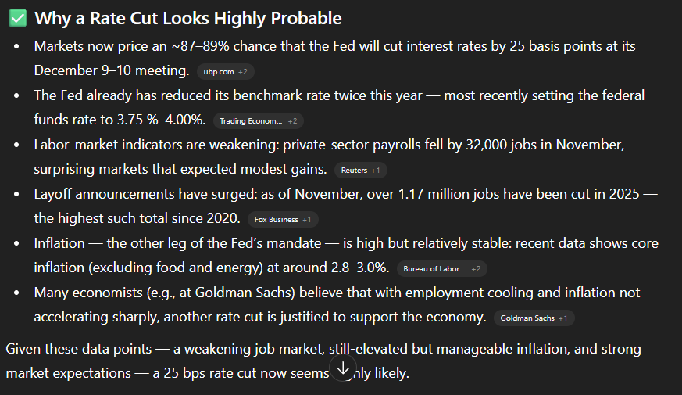682x395 pixels.
Task: Open the Bureau of Labor citation chip
Action: [441, 268]
